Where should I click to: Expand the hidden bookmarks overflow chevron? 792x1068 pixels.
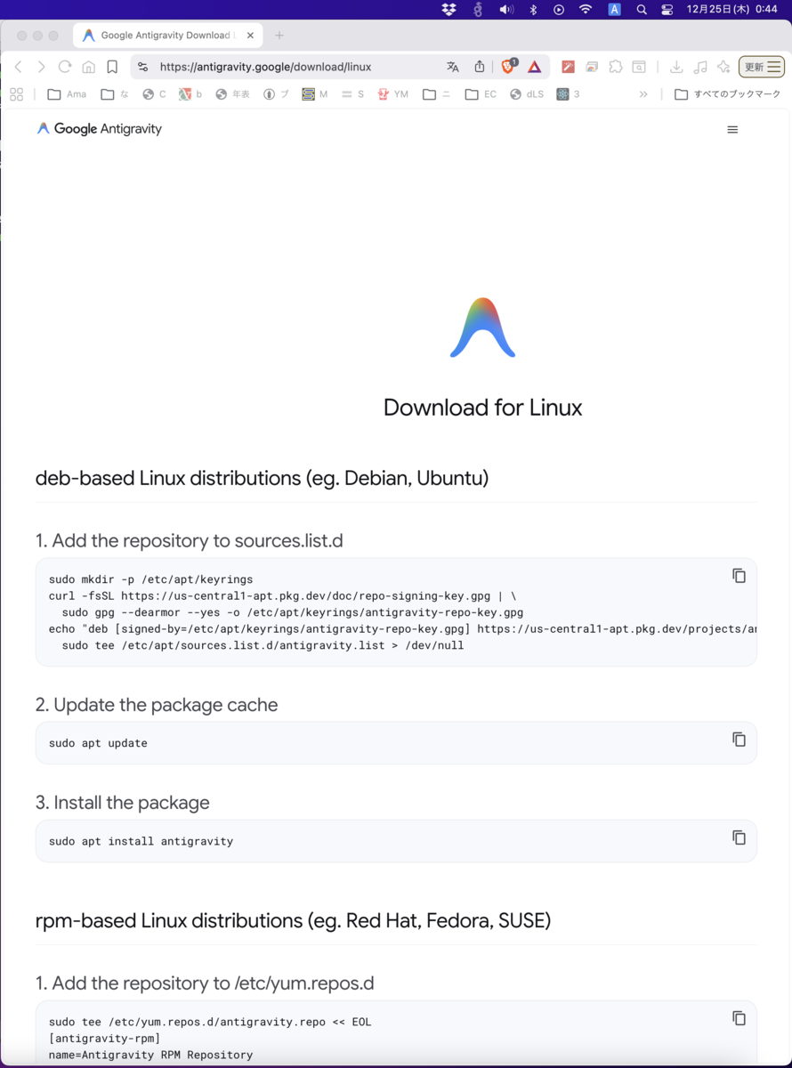[x=643, y=94]
